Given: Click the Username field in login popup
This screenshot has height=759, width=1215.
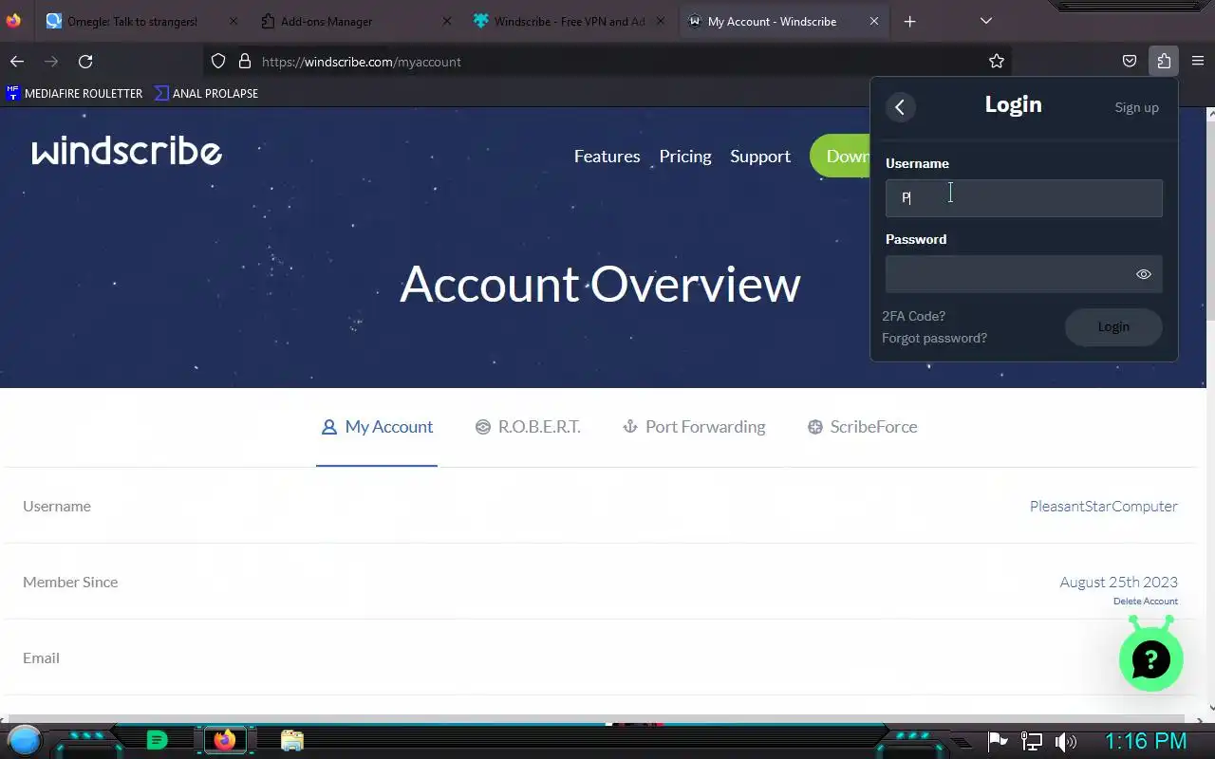Looking at the screenshot, I should pos(1023,198).
